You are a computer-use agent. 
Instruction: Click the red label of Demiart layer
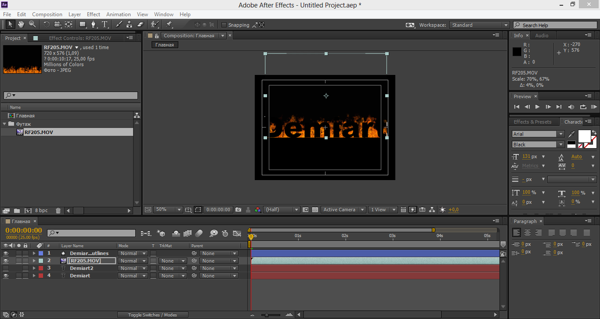click(x=41, y=276)
